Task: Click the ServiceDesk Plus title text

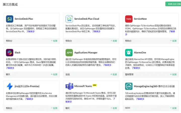Action: (24, 19)
